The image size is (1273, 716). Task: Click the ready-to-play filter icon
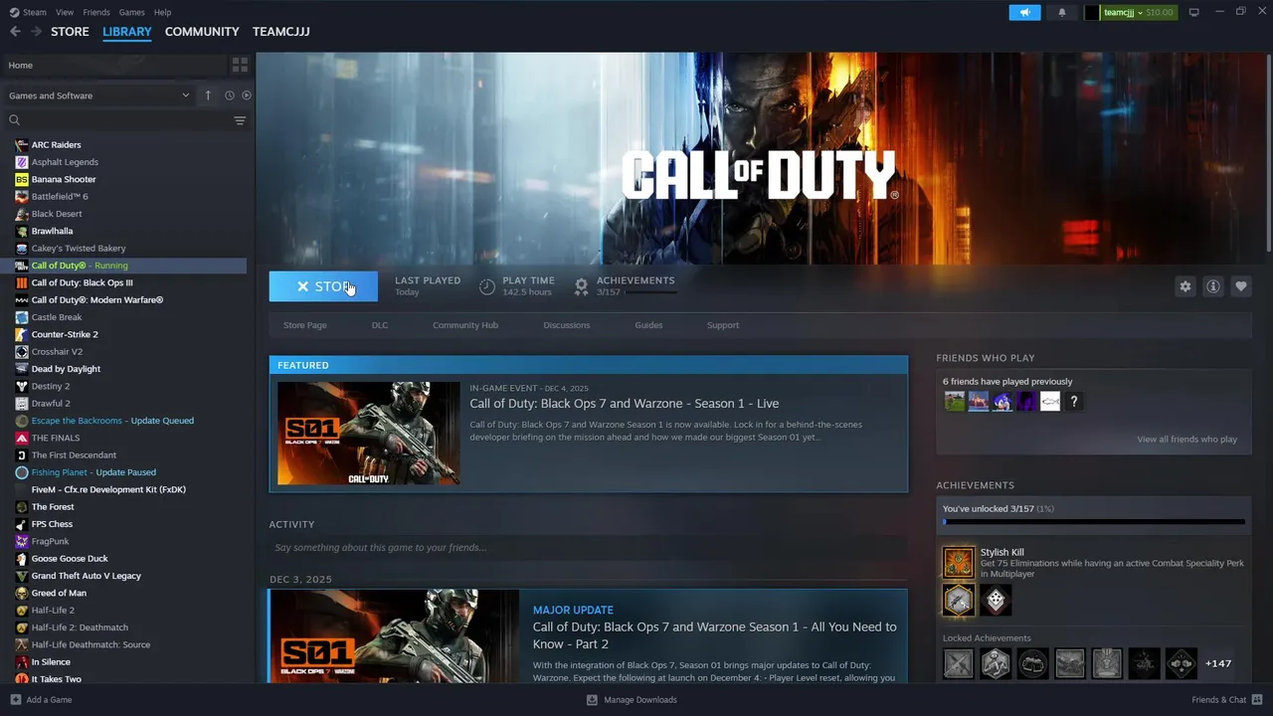coord(247,95)
